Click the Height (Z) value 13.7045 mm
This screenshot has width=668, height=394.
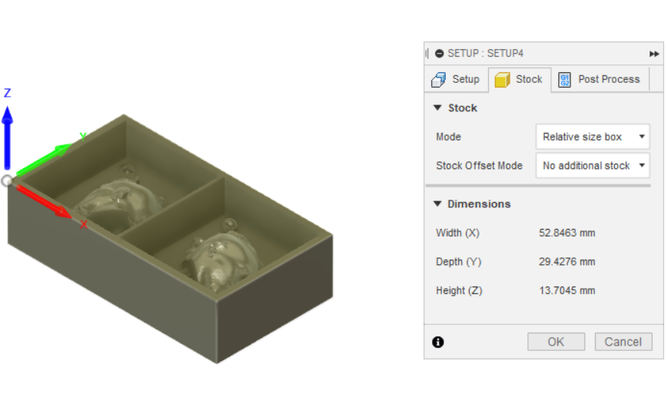(x=567, y=290)
